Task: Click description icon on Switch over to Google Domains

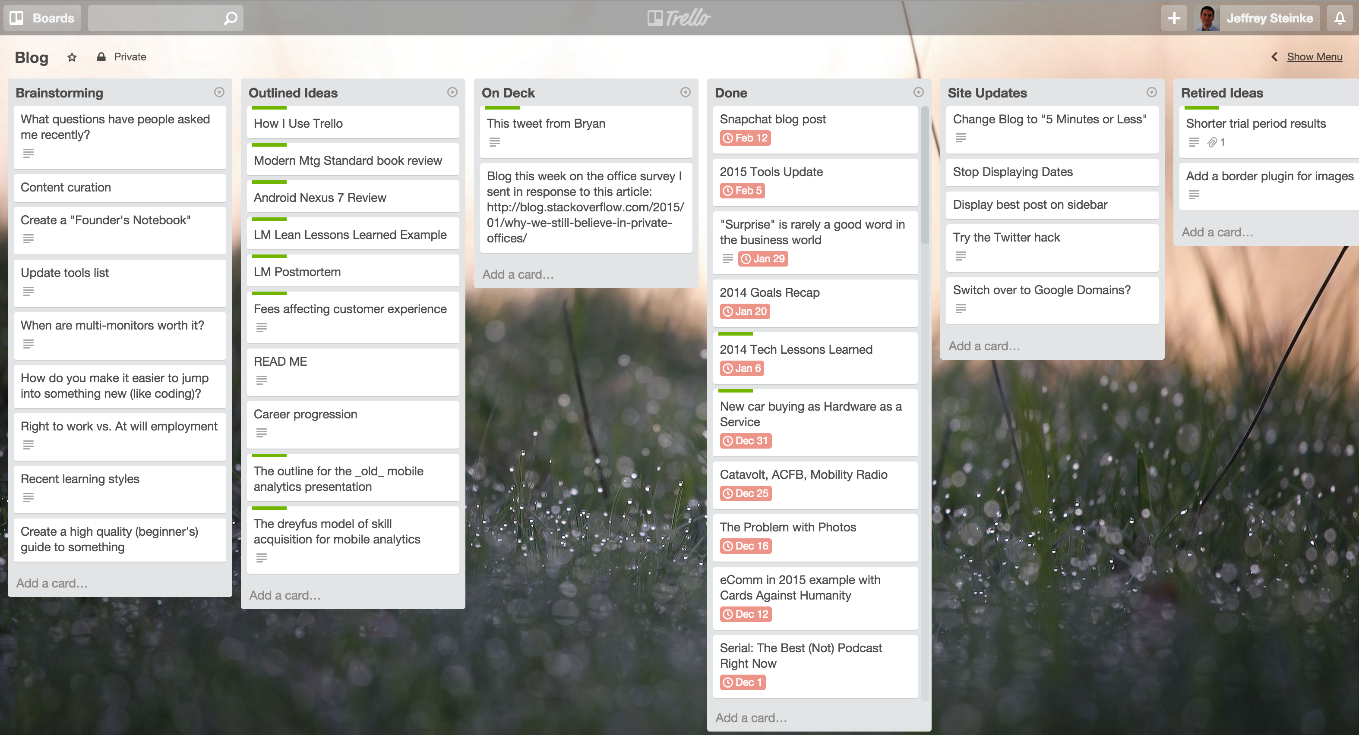Action: [x=961, y=309]
